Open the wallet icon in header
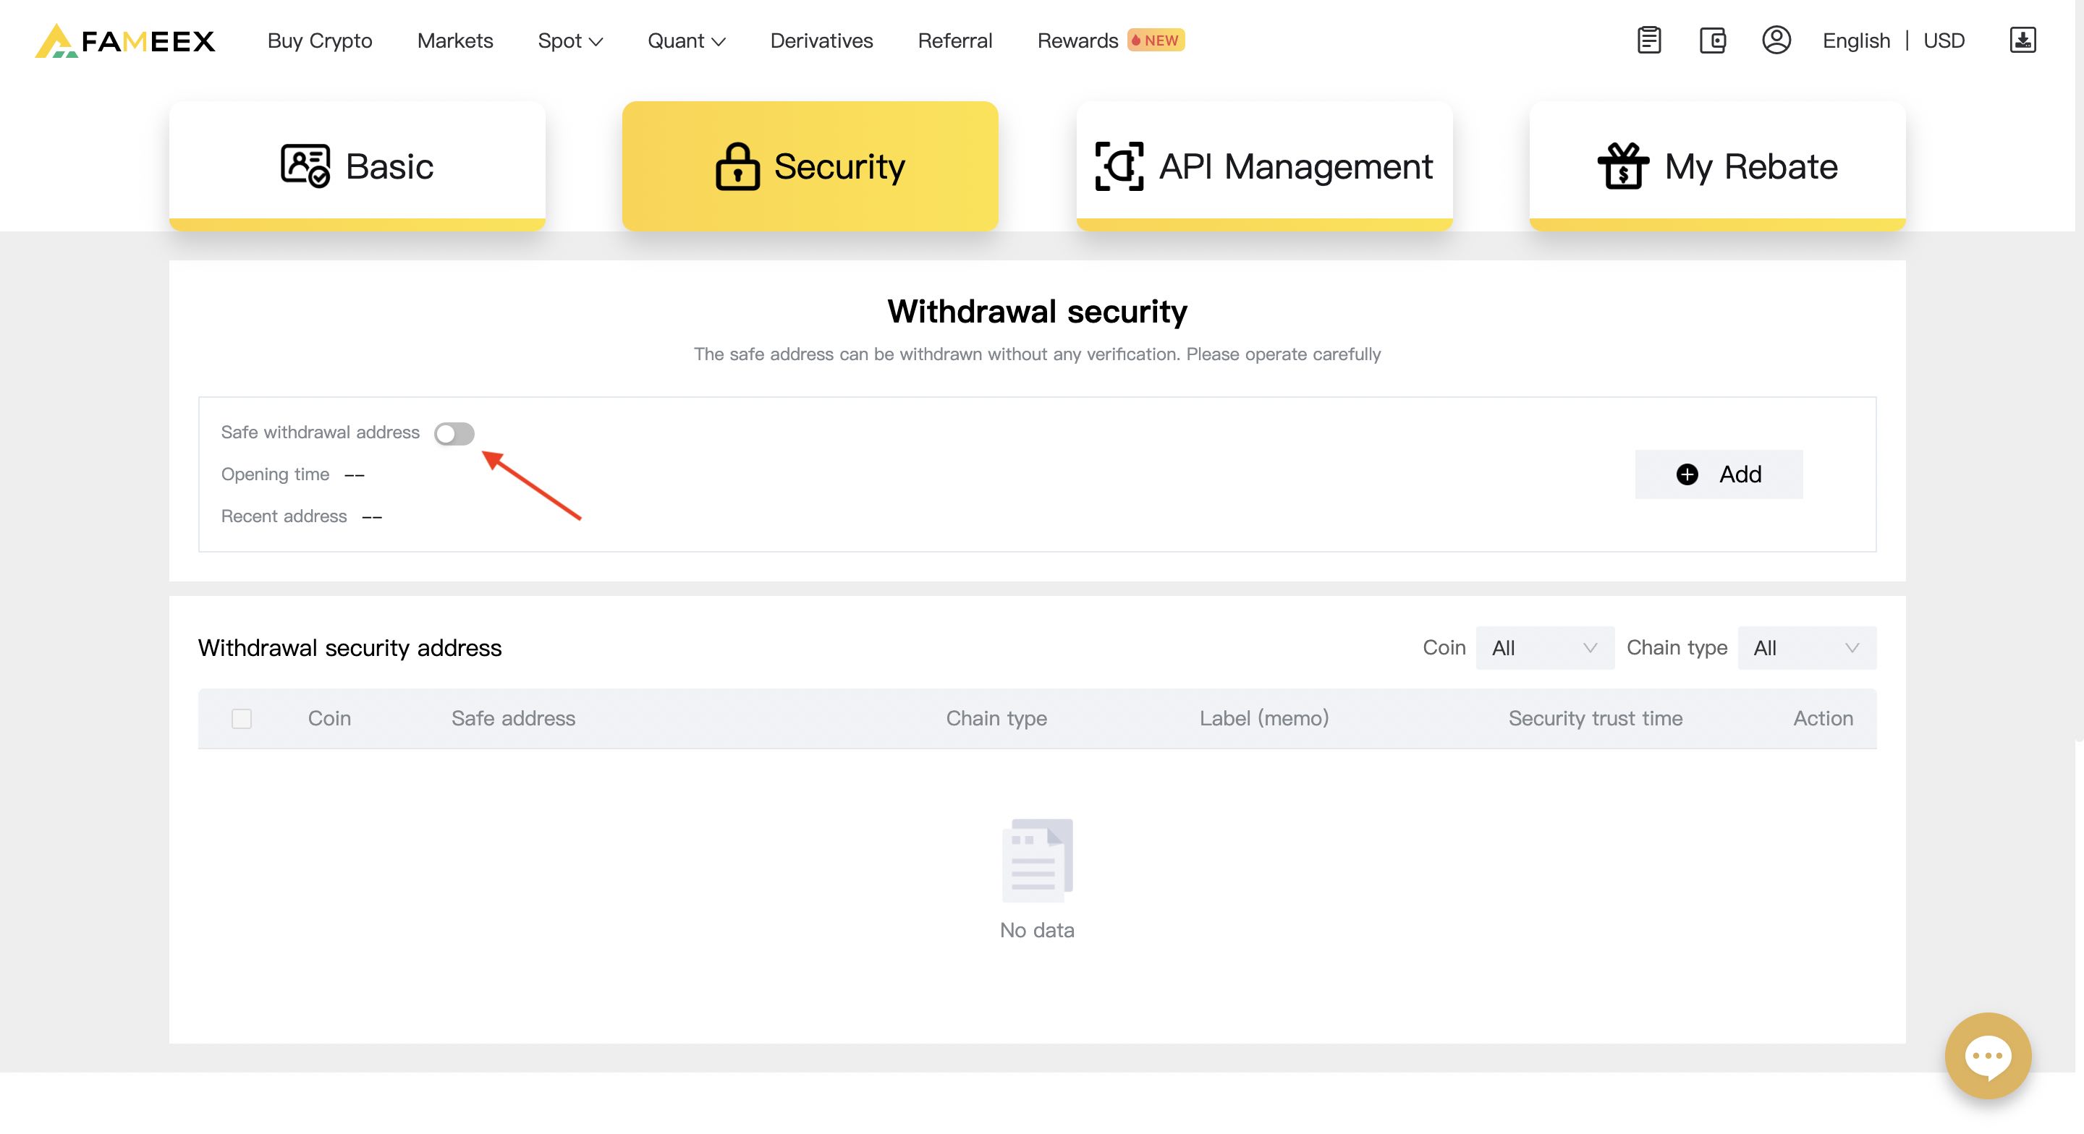 [x=1713, y=40]
